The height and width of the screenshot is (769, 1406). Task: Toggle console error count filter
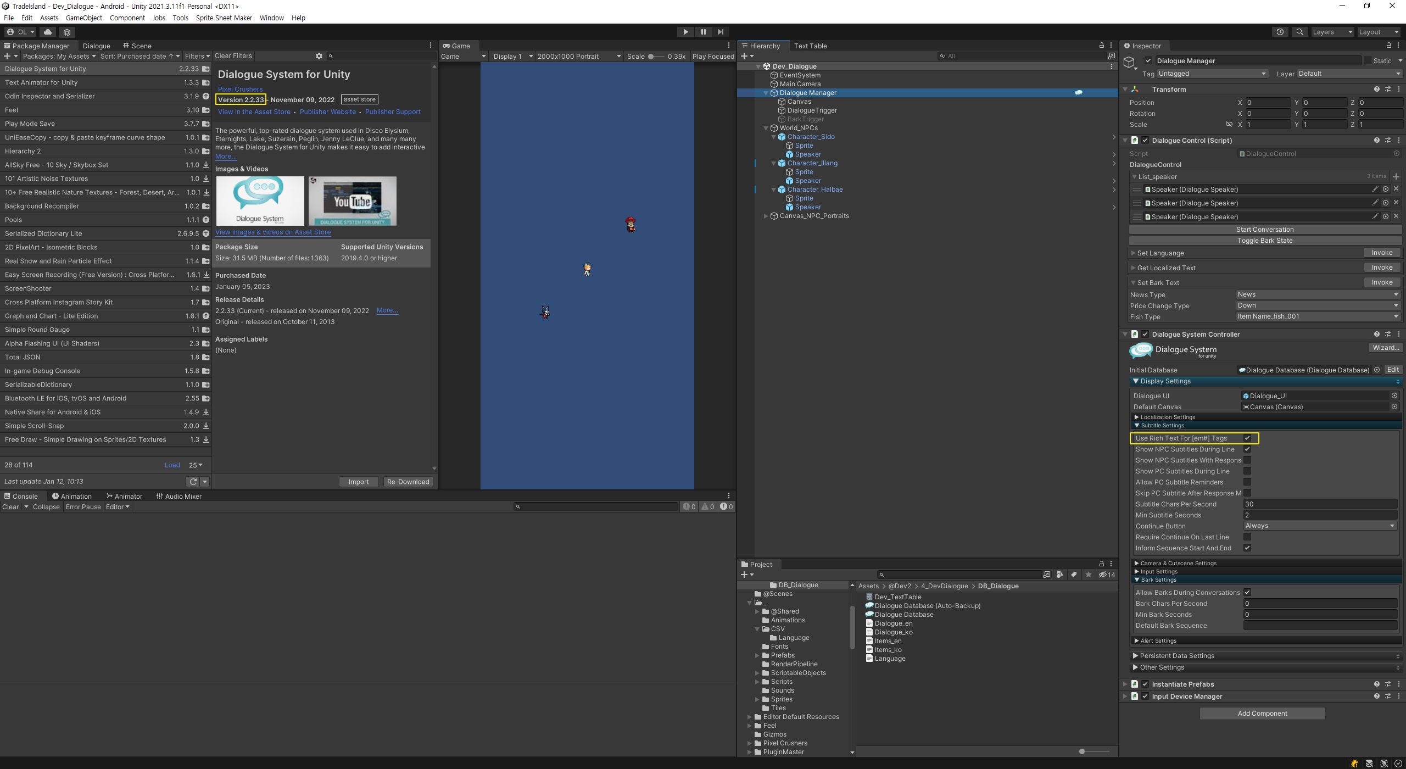click(726, 506)
